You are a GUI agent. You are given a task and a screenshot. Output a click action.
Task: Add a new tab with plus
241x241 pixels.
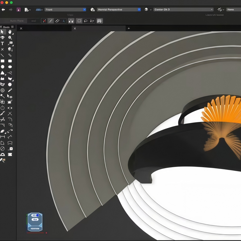[129, 28]
